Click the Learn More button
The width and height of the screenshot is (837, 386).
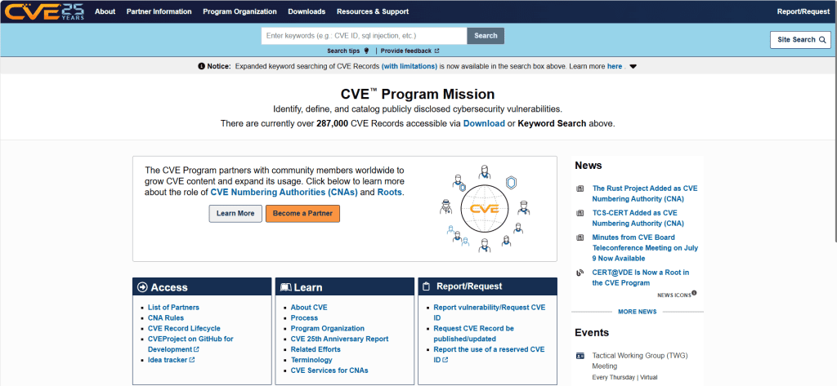click(235, 213)
